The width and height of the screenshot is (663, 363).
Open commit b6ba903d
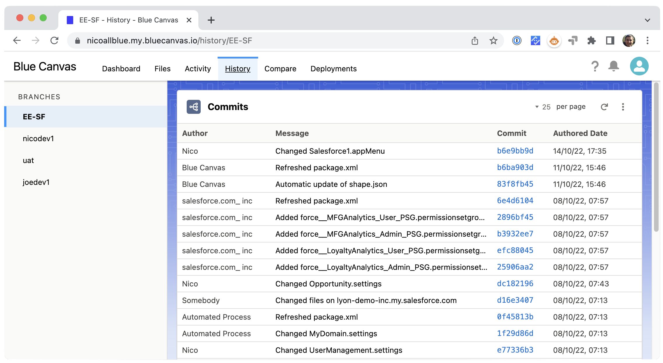coord(515,167)
